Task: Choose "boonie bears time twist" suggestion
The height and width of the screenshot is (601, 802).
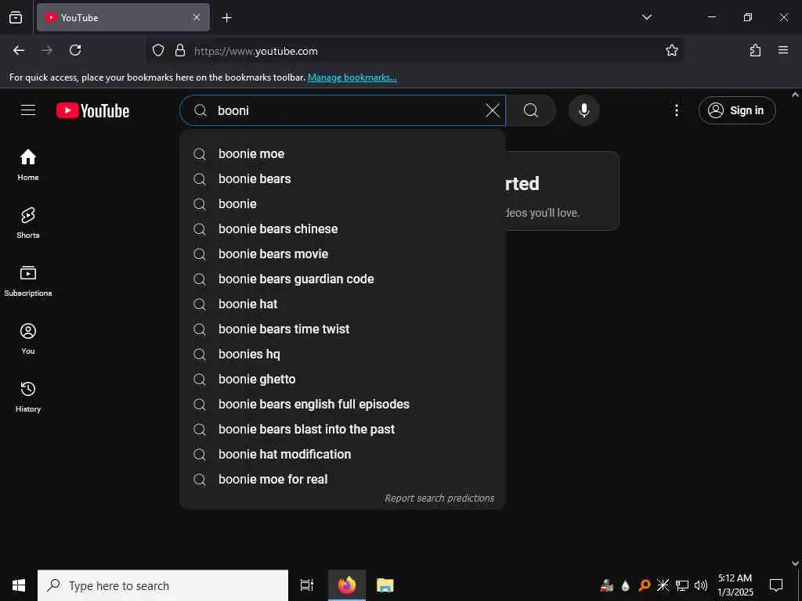Action: [343, 329]
